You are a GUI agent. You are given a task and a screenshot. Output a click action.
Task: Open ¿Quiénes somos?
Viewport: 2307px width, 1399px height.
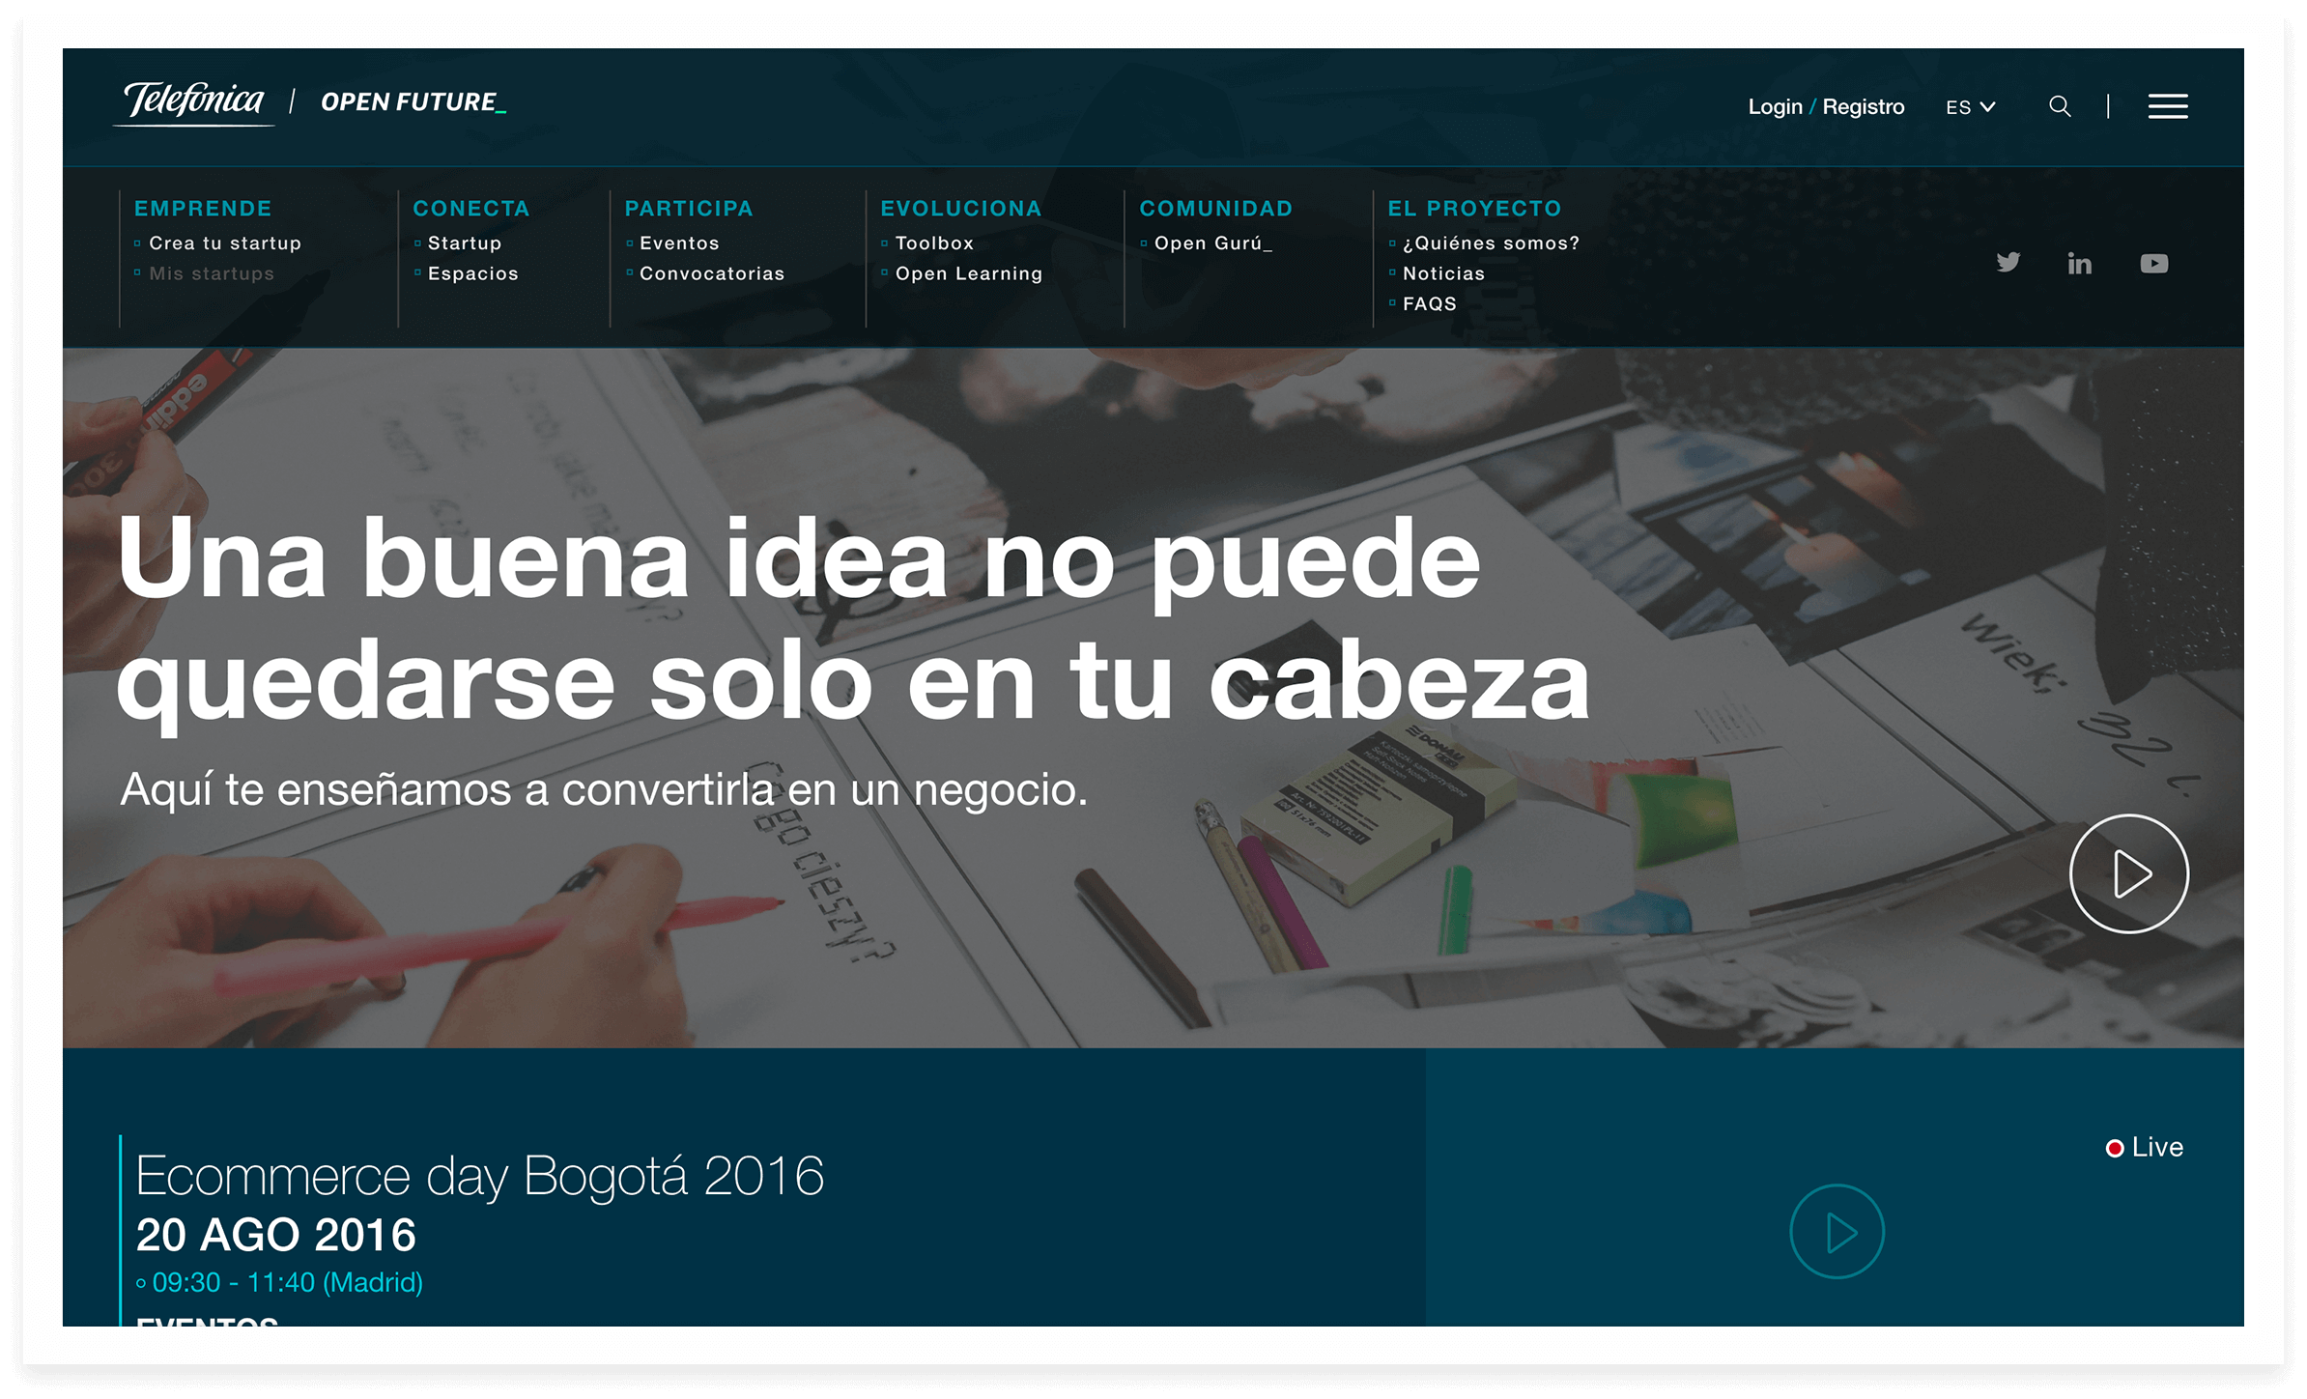point(1492,243)
